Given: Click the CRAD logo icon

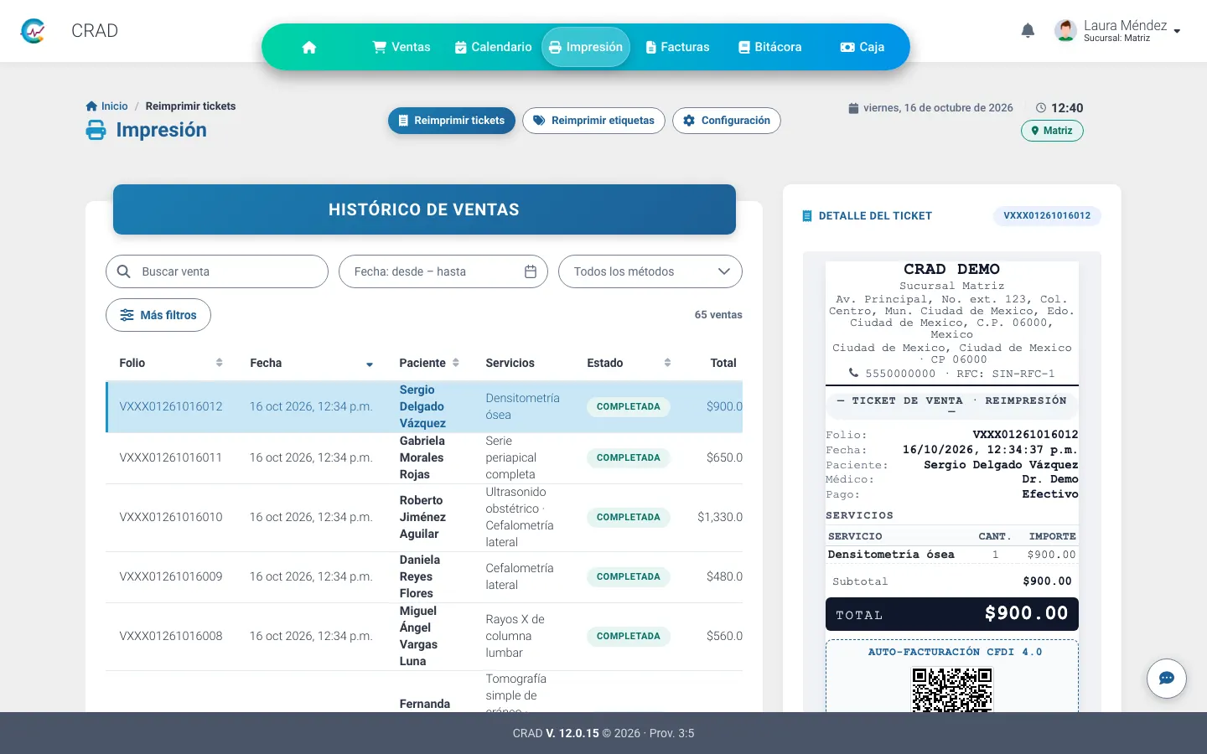Looking at the screenshot, I should 33,31.
